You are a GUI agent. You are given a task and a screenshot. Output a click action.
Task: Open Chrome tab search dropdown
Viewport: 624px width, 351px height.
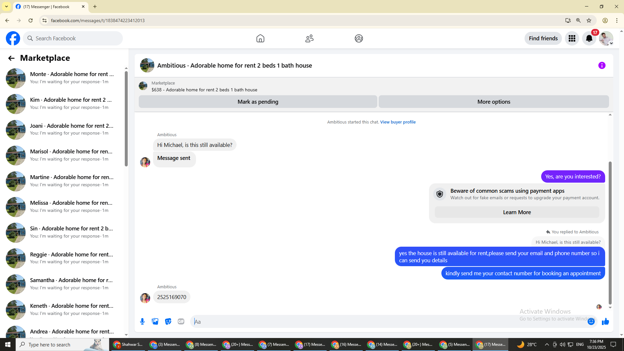pyautogui.click(x=6, y=6)
